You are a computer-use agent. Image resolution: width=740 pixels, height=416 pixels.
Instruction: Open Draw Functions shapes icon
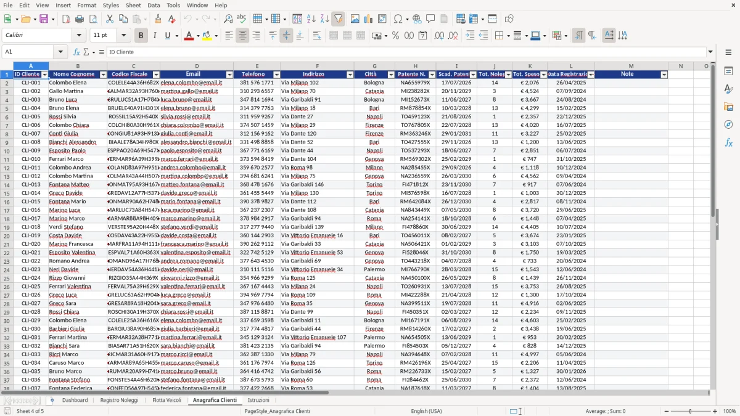[x=509, y=19]
